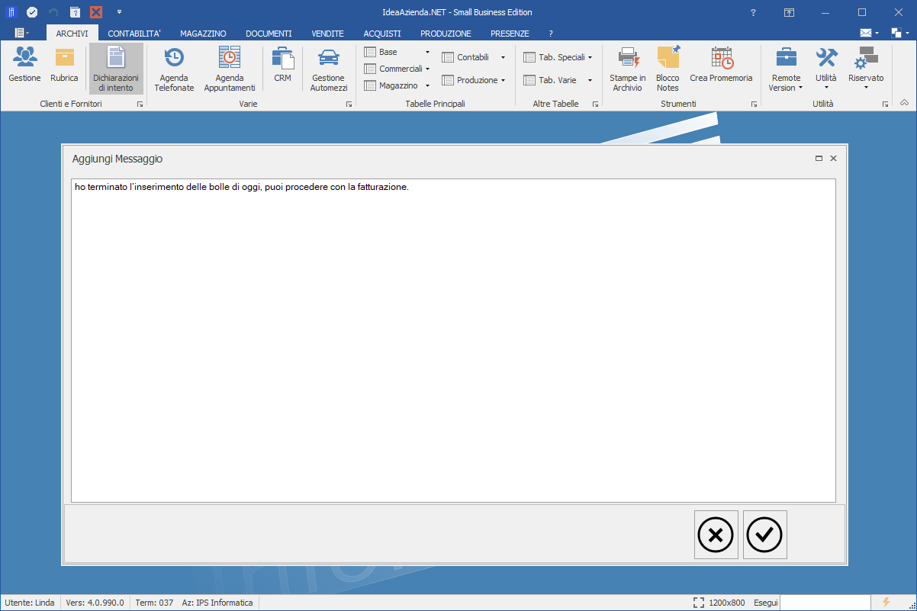Open Dichiarazioni di intento
Screen dimensions: 917x611
tap(116, 69)
